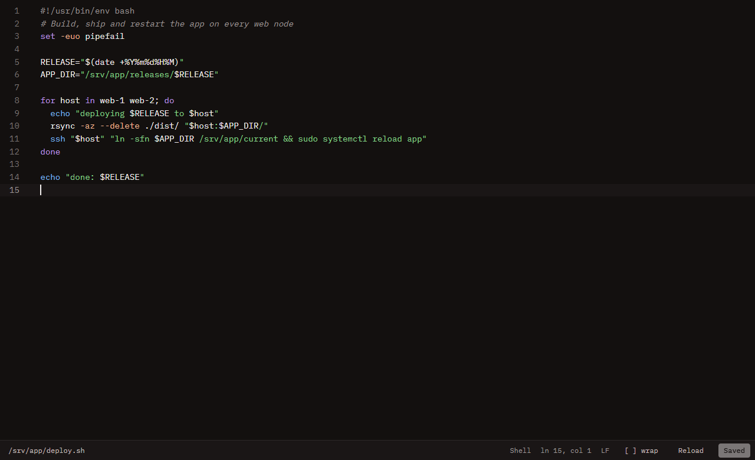Click the comment about build, ship and restart
The height and width of the screenshot is (460, 755).
point(167,24)
